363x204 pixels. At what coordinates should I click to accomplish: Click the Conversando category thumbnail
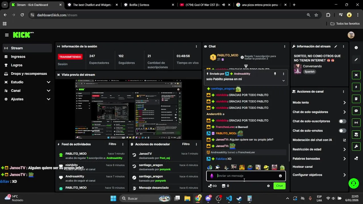tap(297, 69)
